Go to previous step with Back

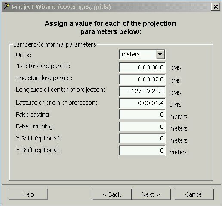(x=112, y=194)
